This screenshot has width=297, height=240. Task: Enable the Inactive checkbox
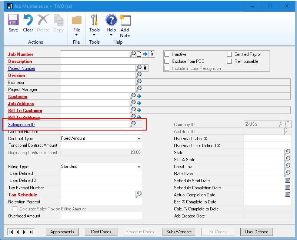tap(167, 54)
